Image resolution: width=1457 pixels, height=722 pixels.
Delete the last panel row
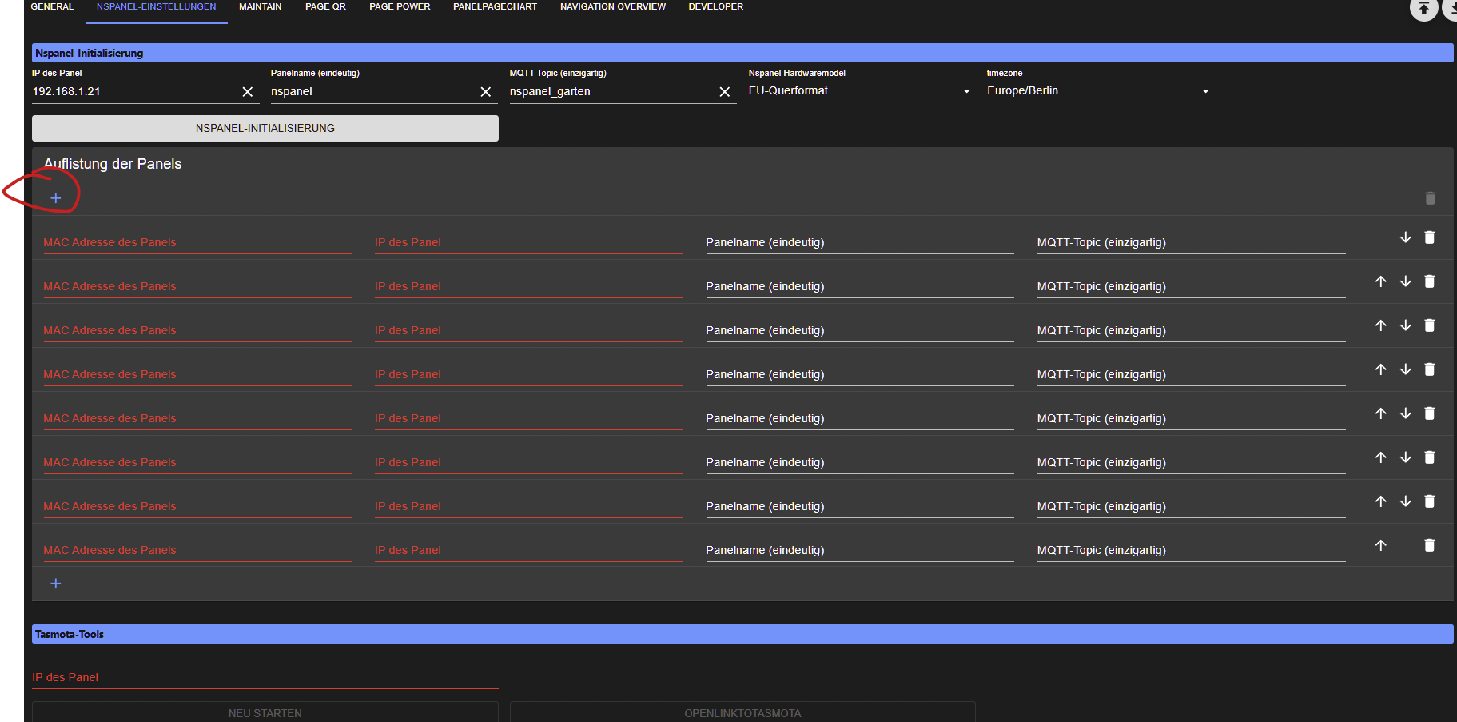pos(1430,545)
